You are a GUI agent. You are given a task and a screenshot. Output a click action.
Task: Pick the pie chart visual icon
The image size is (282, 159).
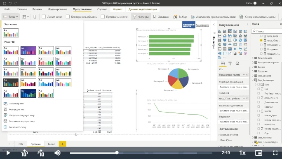[x=235, y=40]
